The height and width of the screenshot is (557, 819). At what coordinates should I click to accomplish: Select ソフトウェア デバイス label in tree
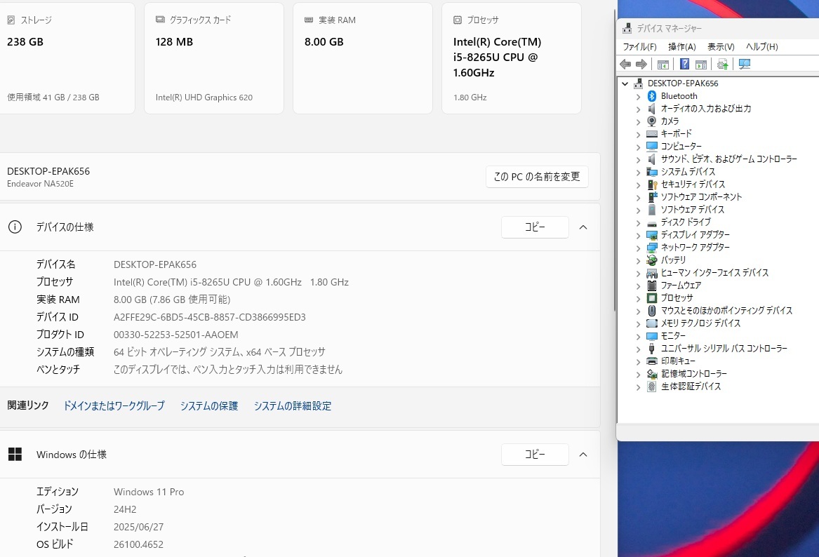693,209
